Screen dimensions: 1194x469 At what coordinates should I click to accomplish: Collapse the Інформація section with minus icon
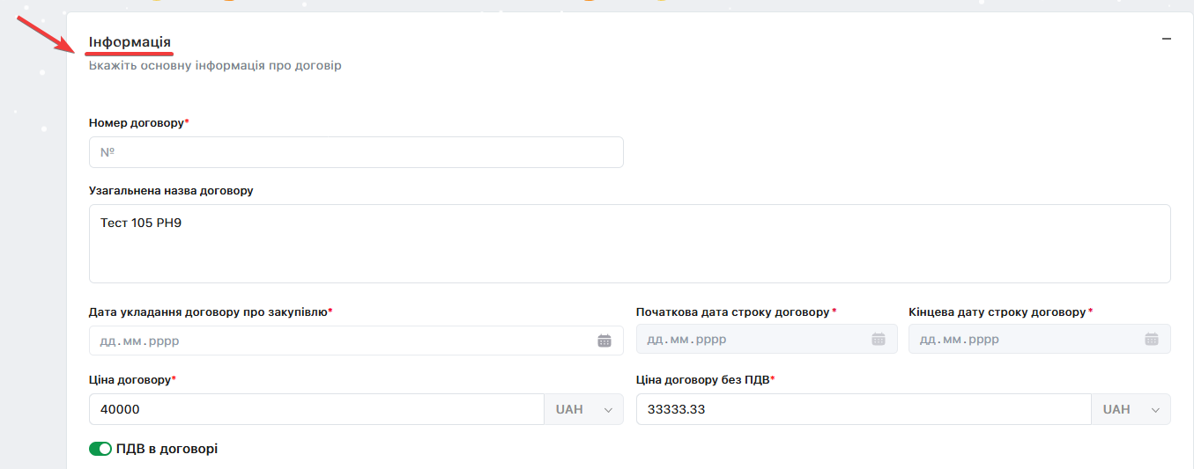pyautogui.click(x=1166, y=40)
